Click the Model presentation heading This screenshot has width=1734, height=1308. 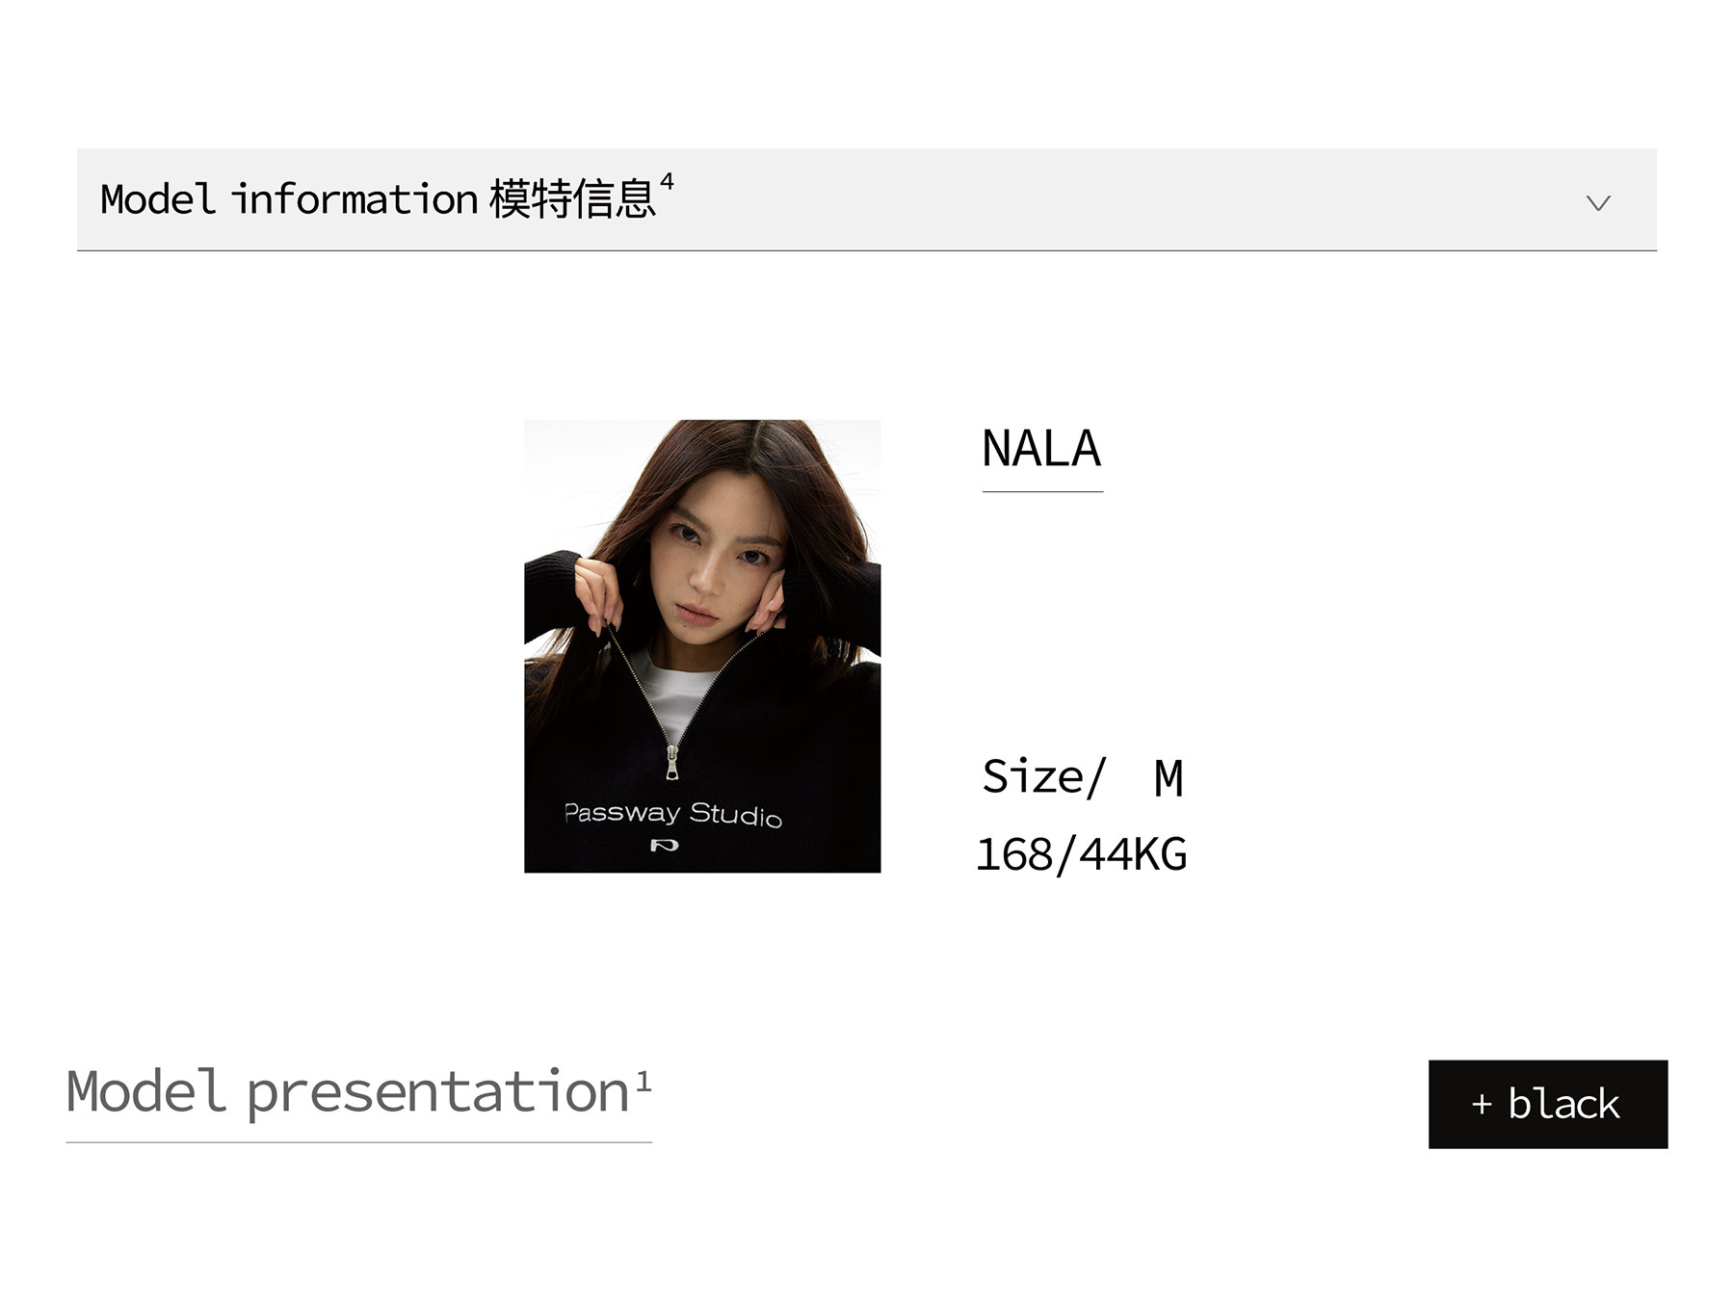(x=347, y=1092)
